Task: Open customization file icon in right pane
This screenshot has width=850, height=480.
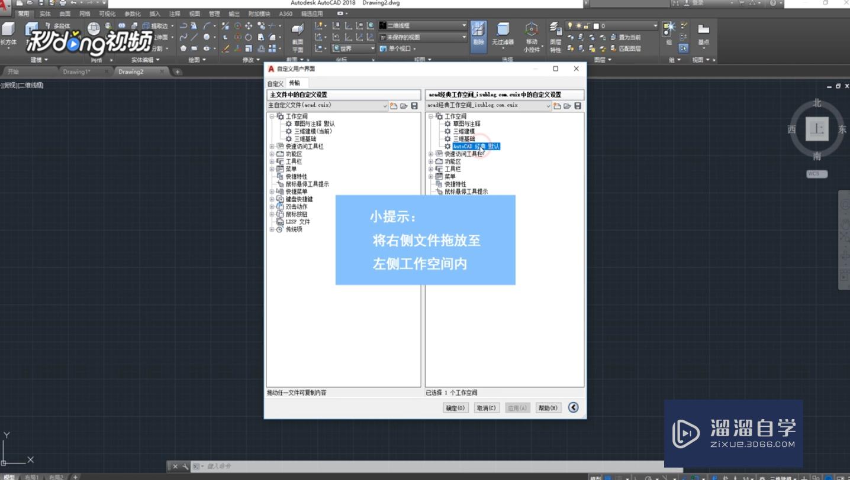Action: coord(567,106)
